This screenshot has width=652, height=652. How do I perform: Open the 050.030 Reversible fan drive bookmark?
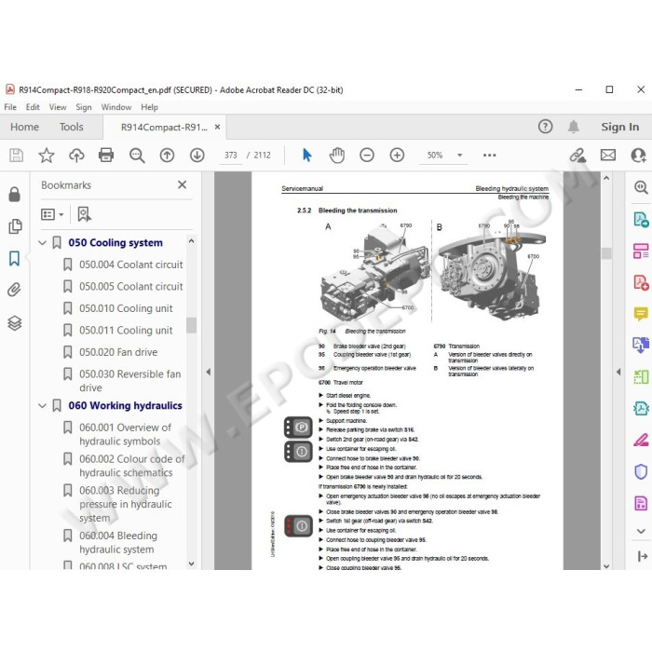click(x=129, y=380)
